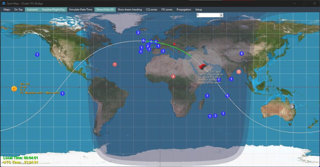The height and width of the screenshot is (167, 320).
Task: Open the Setup menu
Action: pyautogui.click(x=198, y=9)
